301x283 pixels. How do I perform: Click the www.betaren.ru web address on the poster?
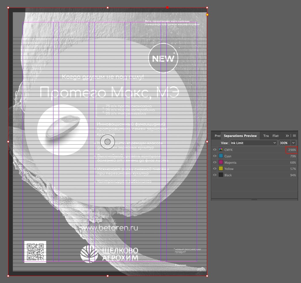click(x=109, y=228)
